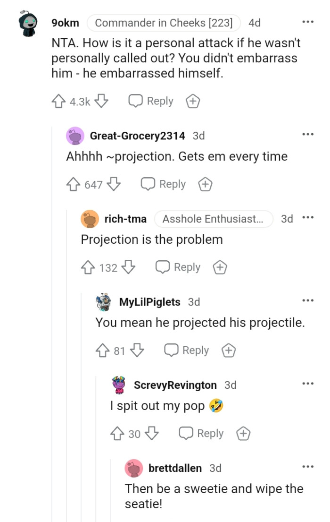Open the overflow menu on 9okm's comment
Viewport: 330px width, 522px height.
coord(307,22)
